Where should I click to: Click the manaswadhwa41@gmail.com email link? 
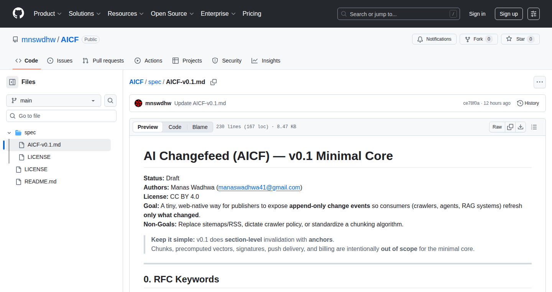259,188
